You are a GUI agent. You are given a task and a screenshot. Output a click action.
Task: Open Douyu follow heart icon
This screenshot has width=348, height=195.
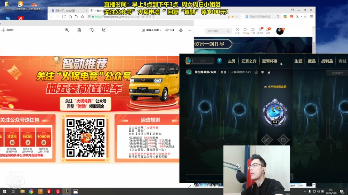coord(245,31)
